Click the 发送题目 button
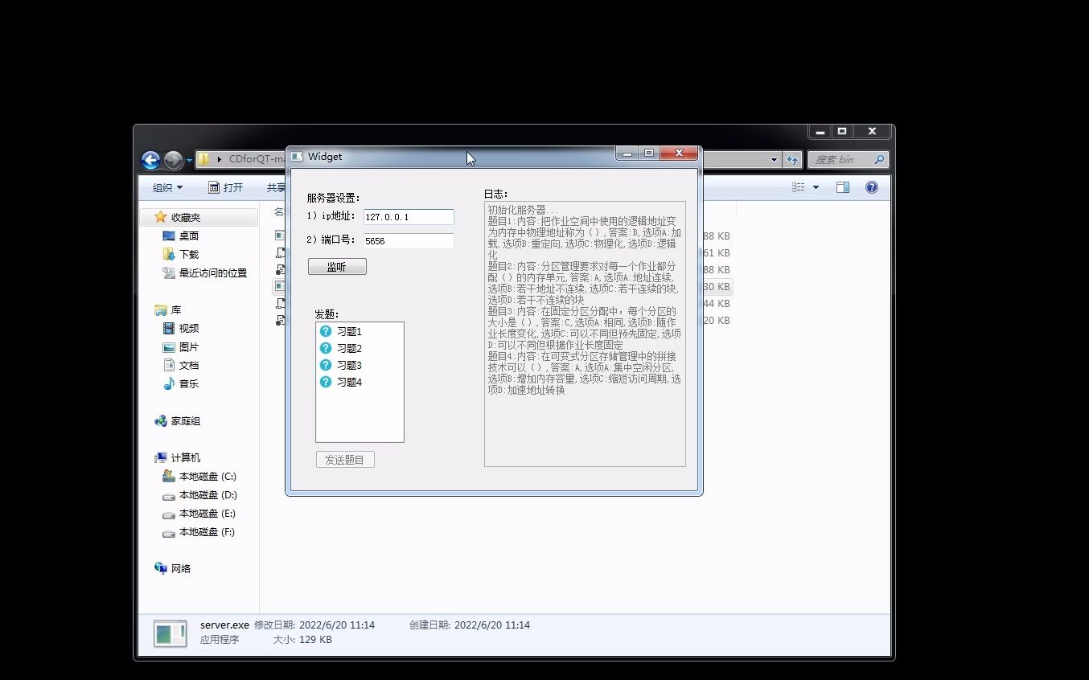The image size is (1089, 680). [345, 459]
